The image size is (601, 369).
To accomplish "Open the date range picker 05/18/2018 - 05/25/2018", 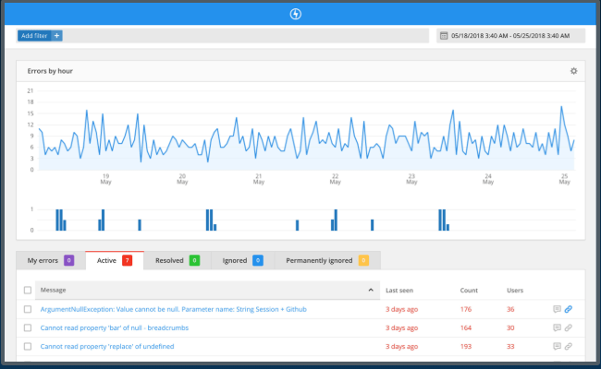I will (510, 36).
